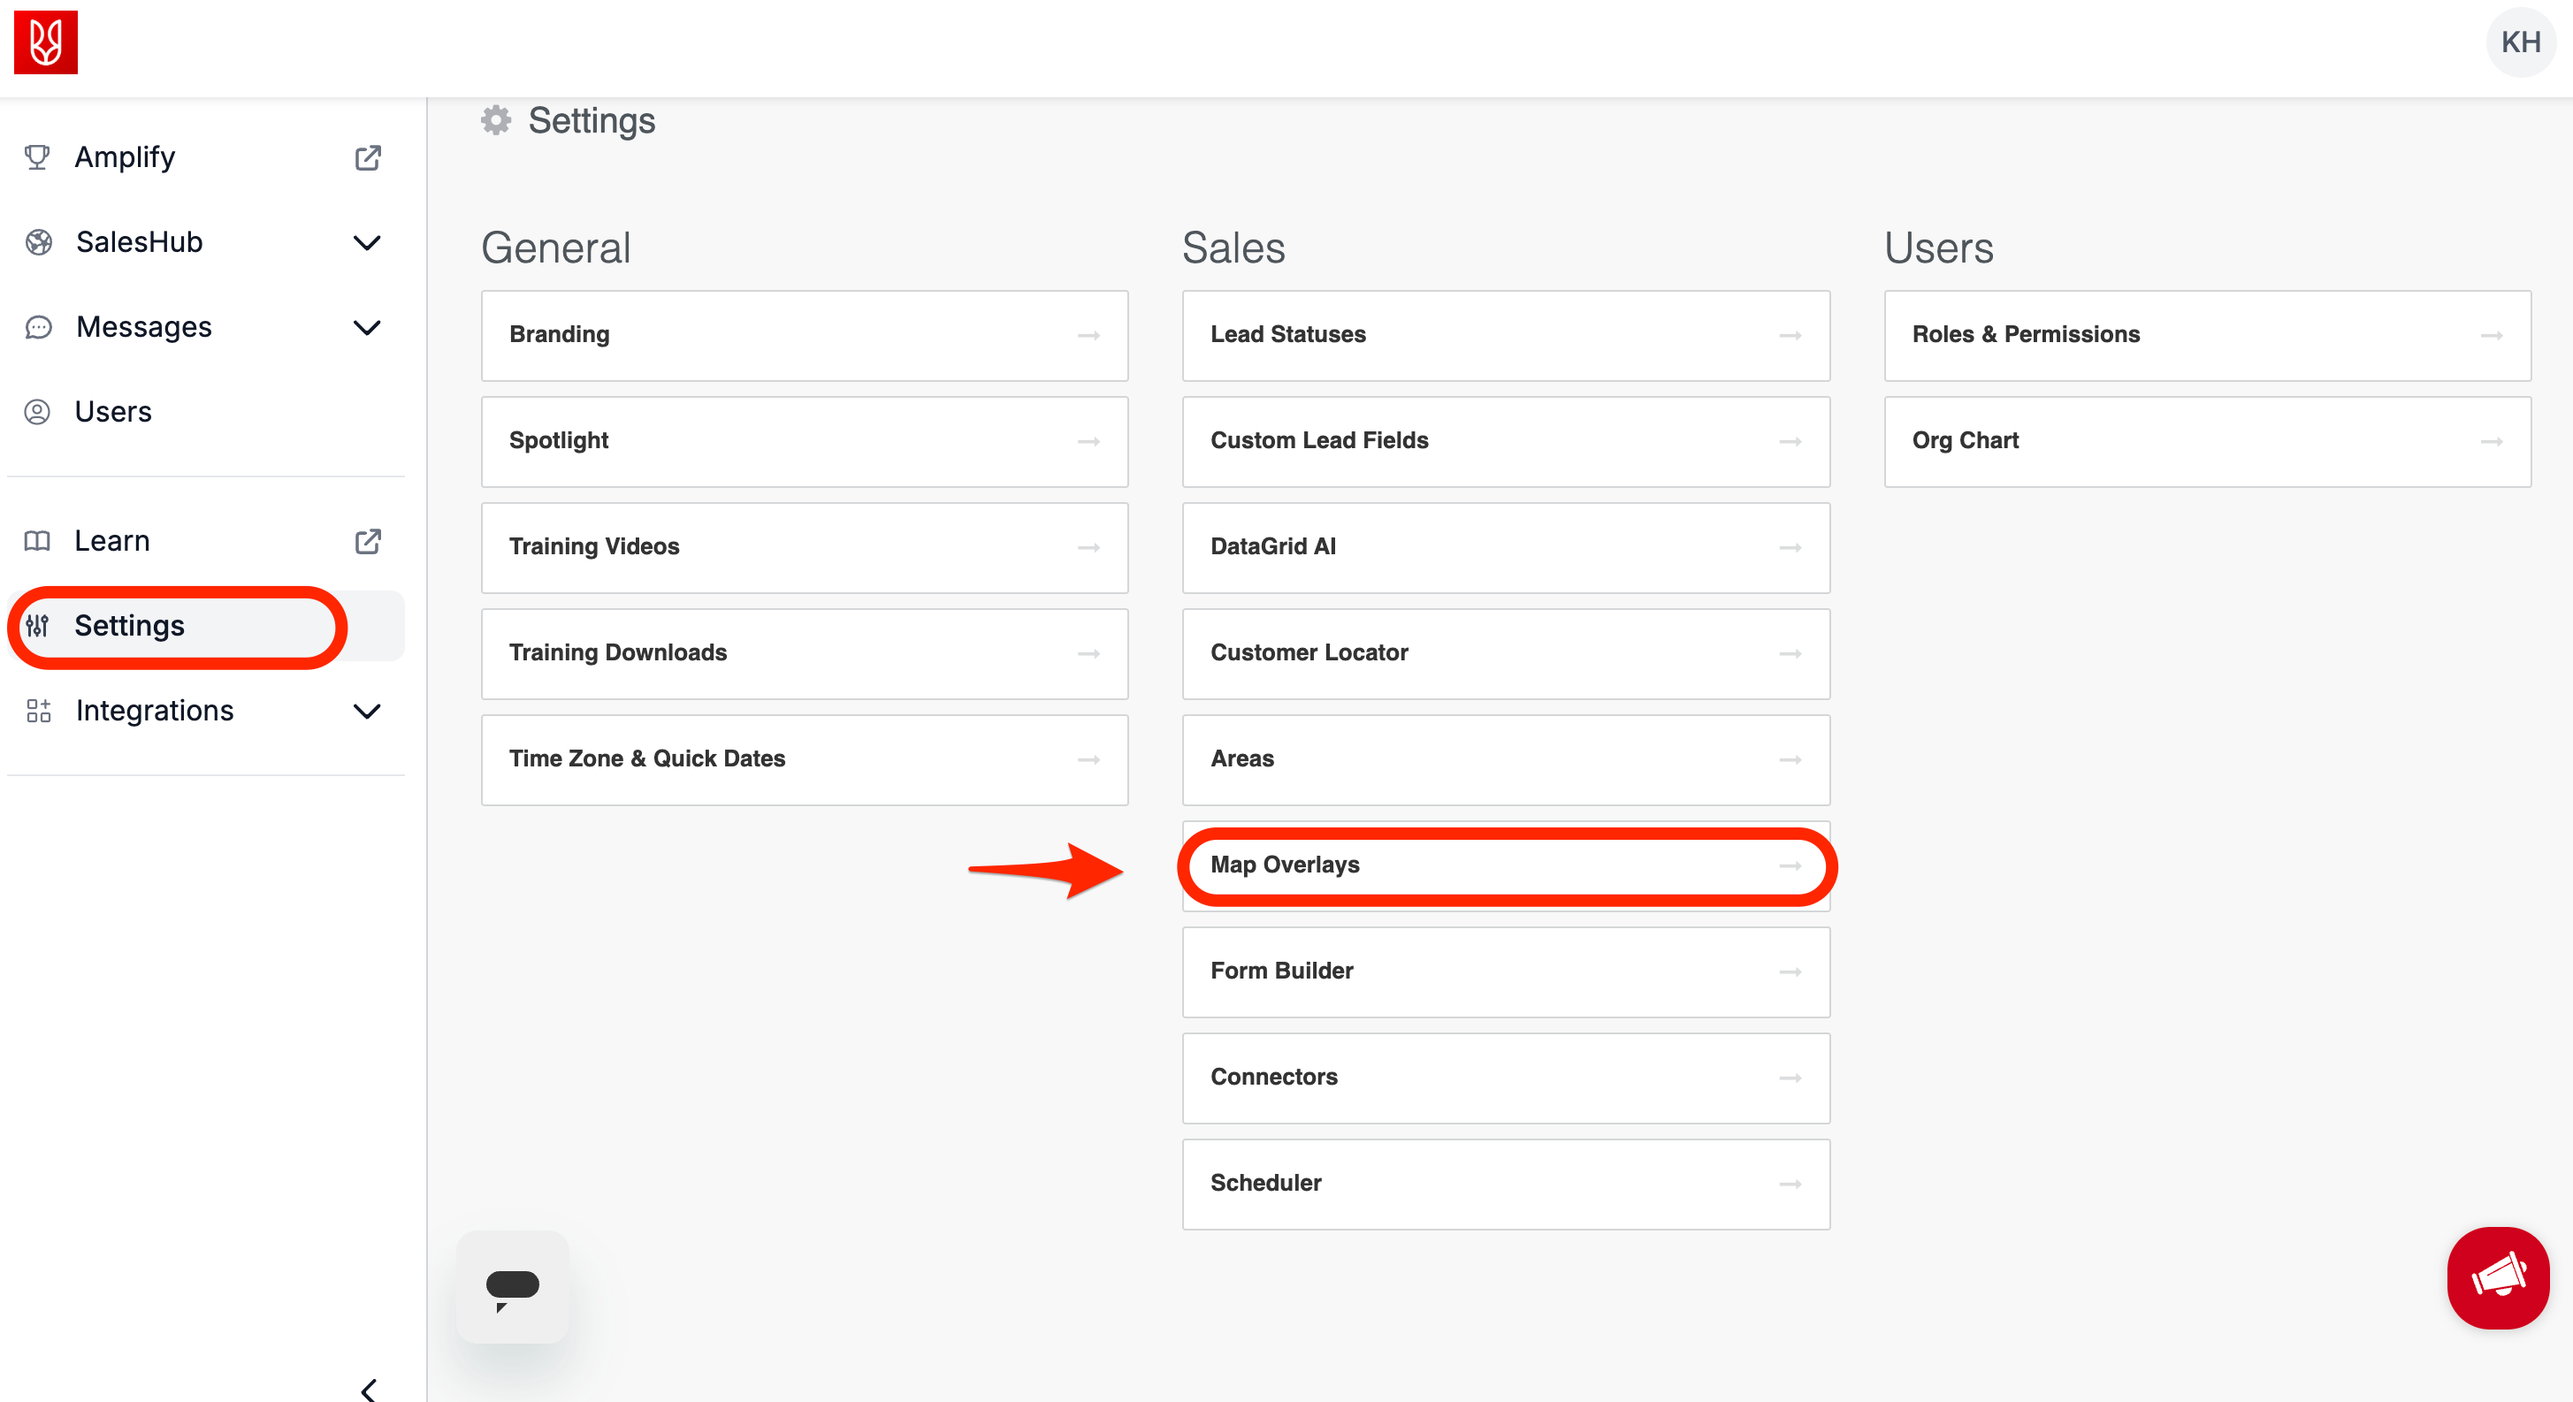Viewport: 2573px width, 1402px height.
Task: Click the red megaphone announcement button
Action: point(2497,1277)
